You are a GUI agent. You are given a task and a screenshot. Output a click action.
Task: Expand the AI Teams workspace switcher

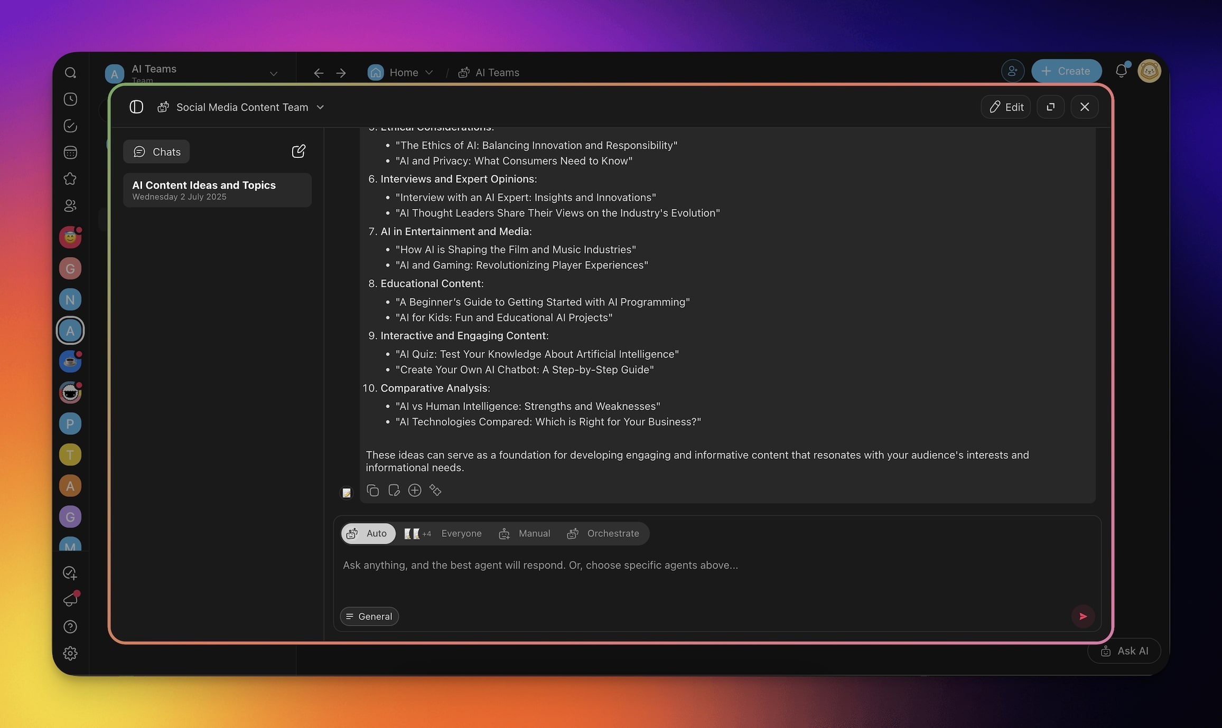pyautogui.click(x=273, y=73)
